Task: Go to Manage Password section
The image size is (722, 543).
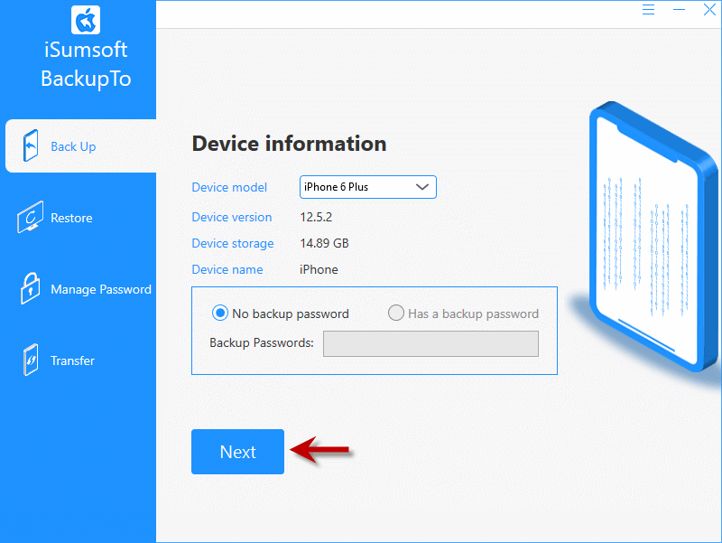Action: pos(79,289)
